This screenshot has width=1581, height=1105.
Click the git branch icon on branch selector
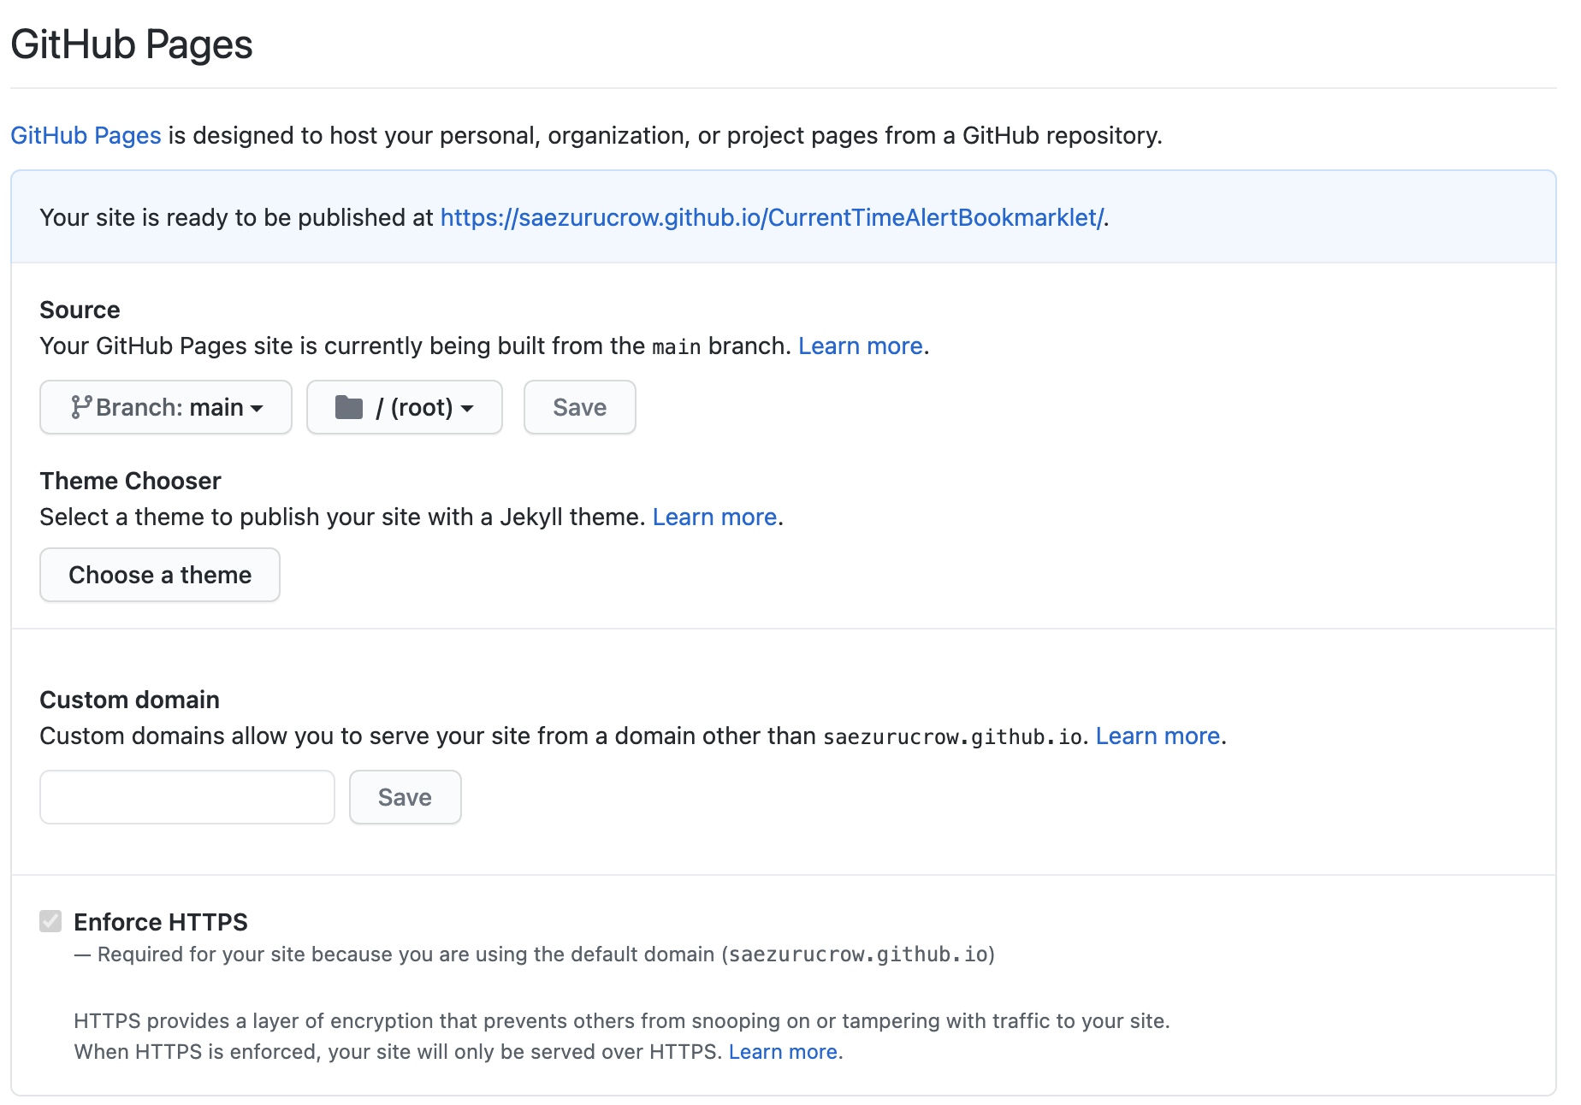pos(81,407)
